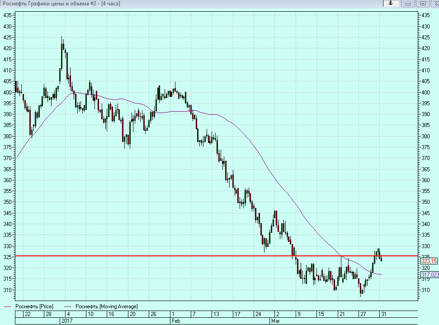The image size is (439, 325).
Task: Click the red 323,15 current price tag
Action: [429, 261]
